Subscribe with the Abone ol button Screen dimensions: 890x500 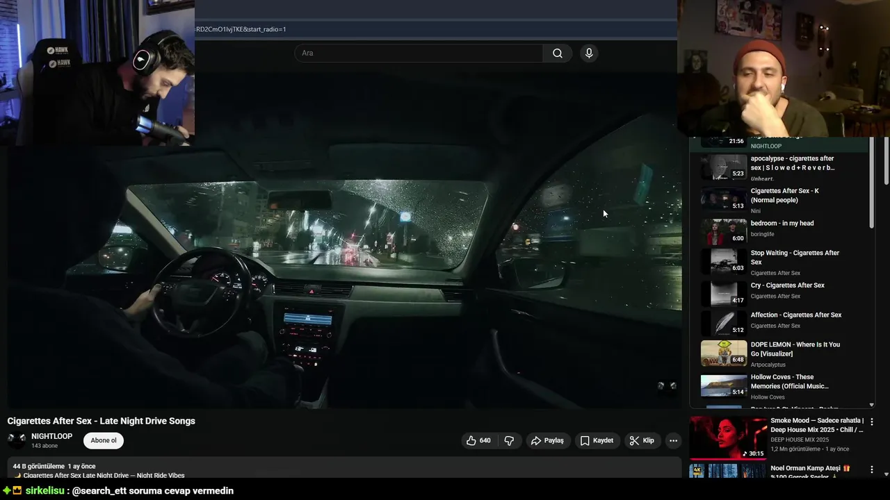pyautogui.click(x=104, y=440)
